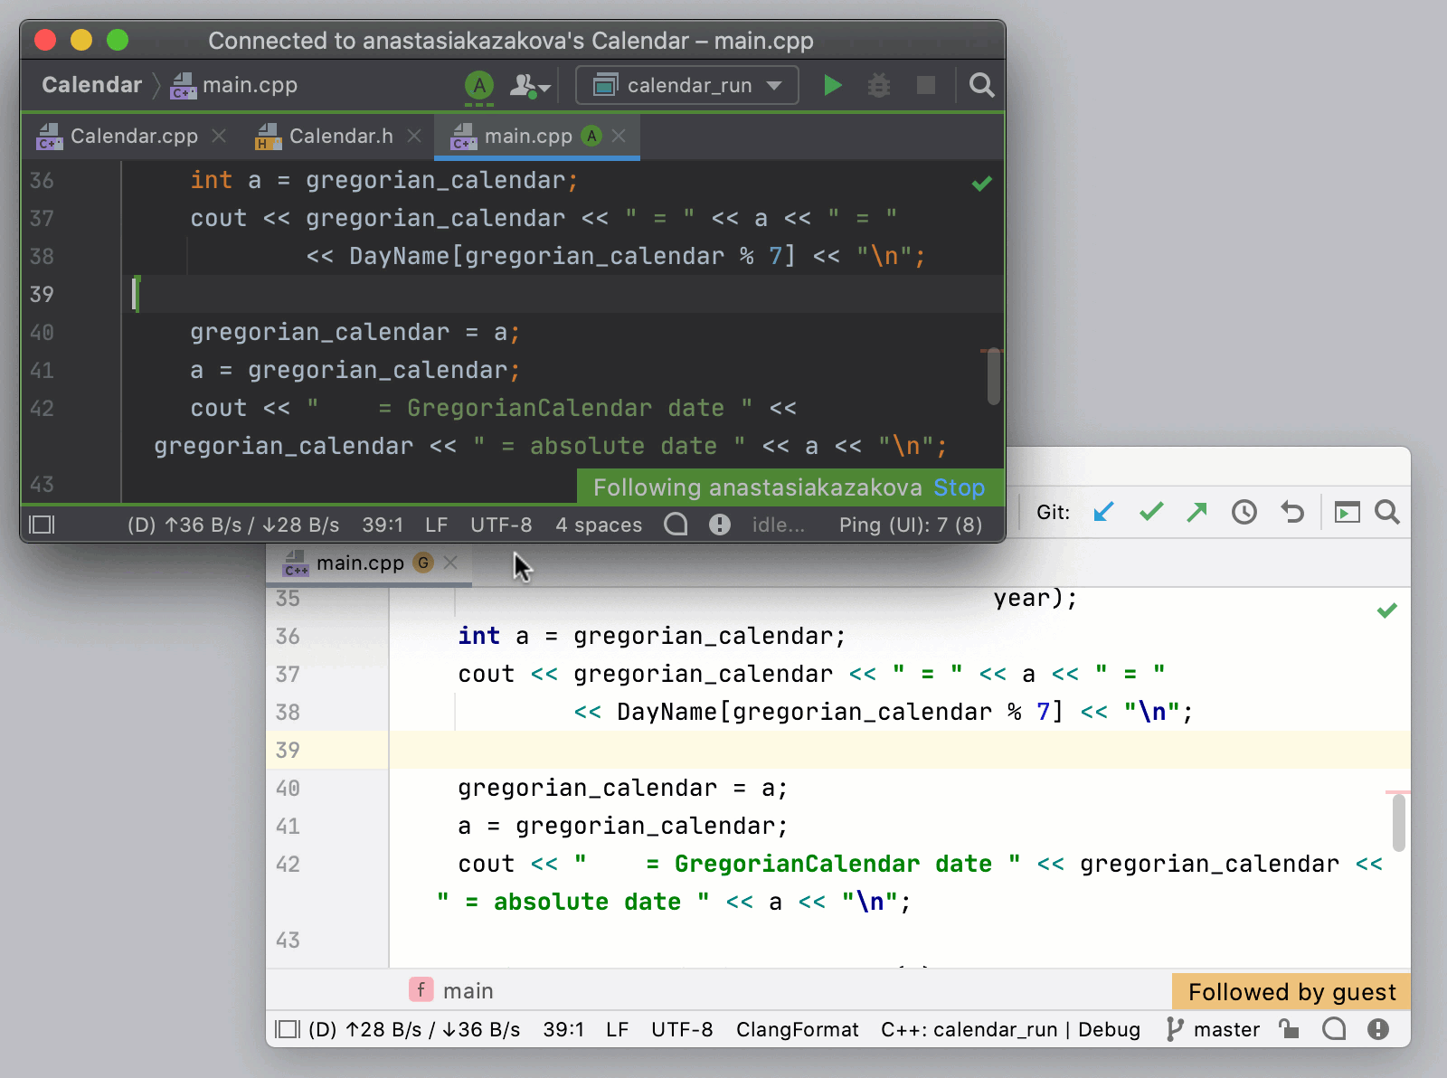Click Git Rollback undo arrow icon
Viewport: 1447px width, 1078px height.
[x=1292, y=513]
